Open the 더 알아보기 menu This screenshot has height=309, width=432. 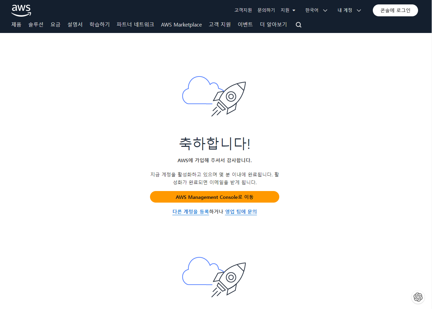point(273,24)
